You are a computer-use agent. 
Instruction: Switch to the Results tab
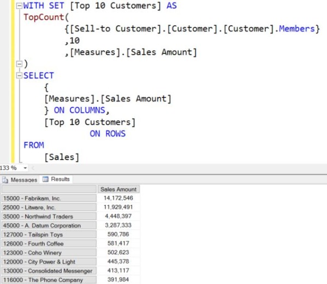pos(56,179)
